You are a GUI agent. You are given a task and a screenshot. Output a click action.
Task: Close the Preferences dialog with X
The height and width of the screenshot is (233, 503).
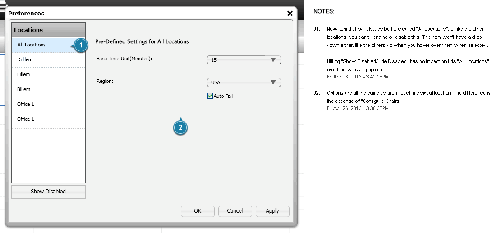tap(290, 14)
